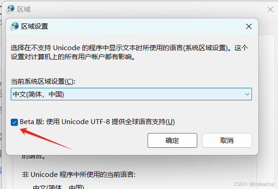Click the 区域设置 title bar text

pyautogui.click(x=35, y=26)
